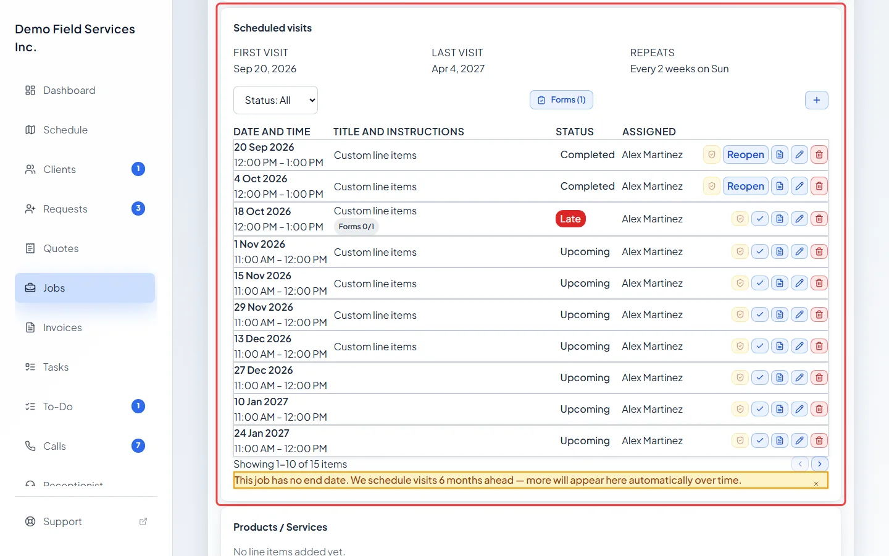Viewport: 889px width, 556px height.
Task: Edit the 10 Jan 2027 visit
Action: (x=799, y=409)
